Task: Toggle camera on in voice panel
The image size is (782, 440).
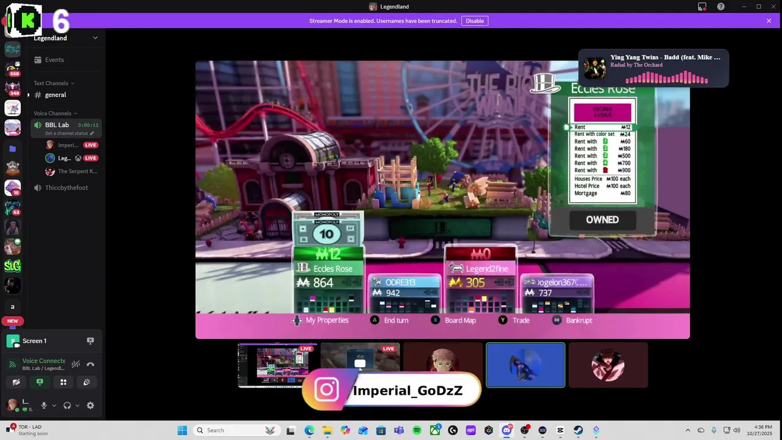Action: click(16, 382)
